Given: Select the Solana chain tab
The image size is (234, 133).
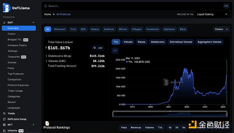Looking at the screenshot, I should point(95,29).
